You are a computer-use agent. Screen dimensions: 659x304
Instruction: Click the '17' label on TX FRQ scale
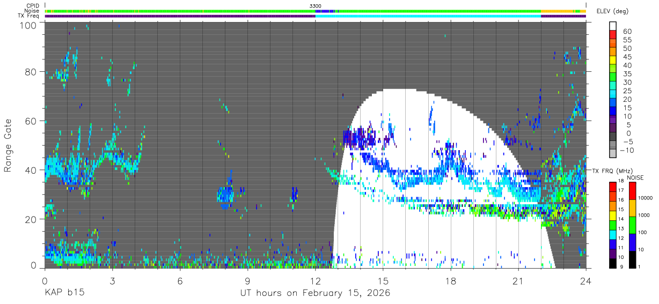point(622,190)
